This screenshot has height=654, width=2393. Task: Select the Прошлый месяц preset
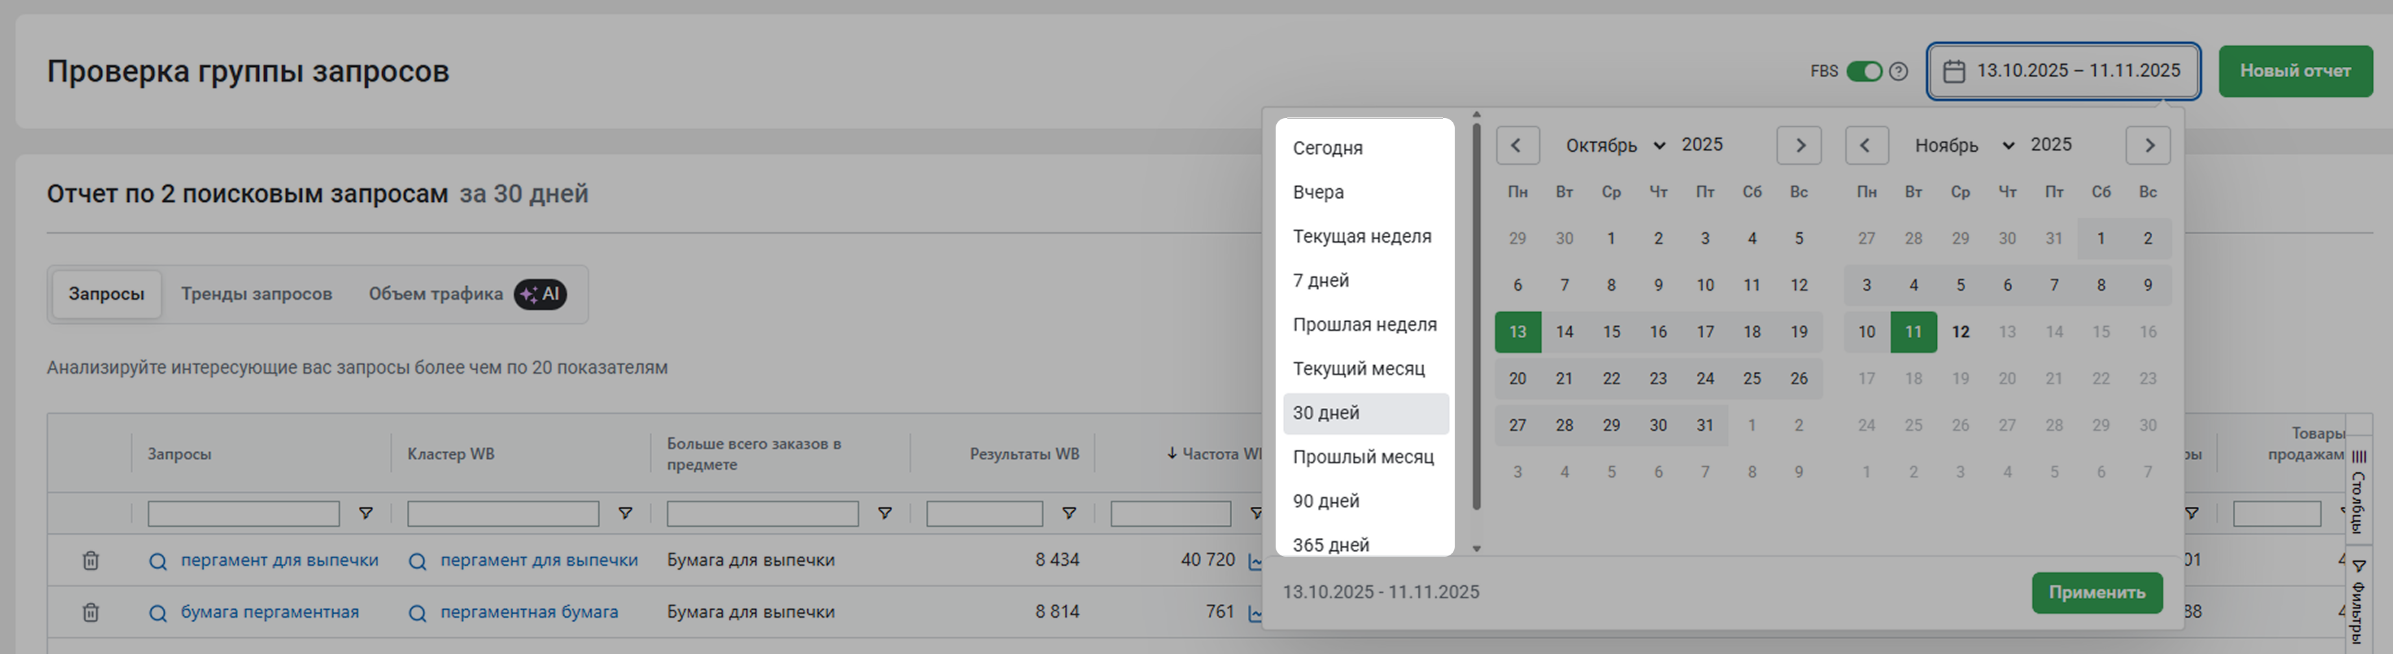1363,457
